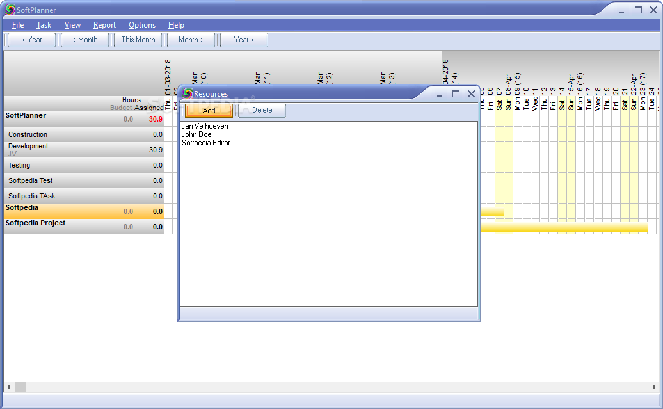Click the 'Thu 01-03-2018' date header
The image size is (663, 409).
pyautogui.click(x=168, y=84)
